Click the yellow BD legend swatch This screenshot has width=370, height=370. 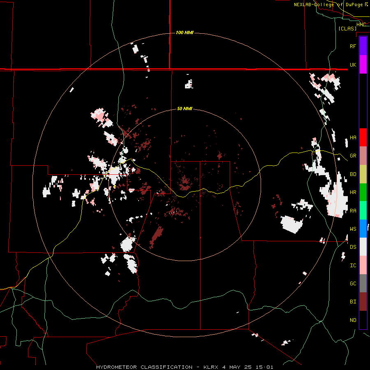point(363,174)
